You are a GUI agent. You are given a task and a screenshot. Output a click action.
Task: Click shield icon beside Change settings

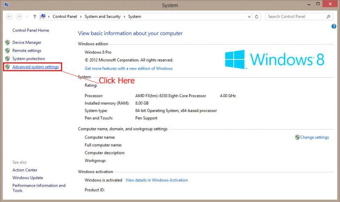pyautogui.click(x=297, y=137)
